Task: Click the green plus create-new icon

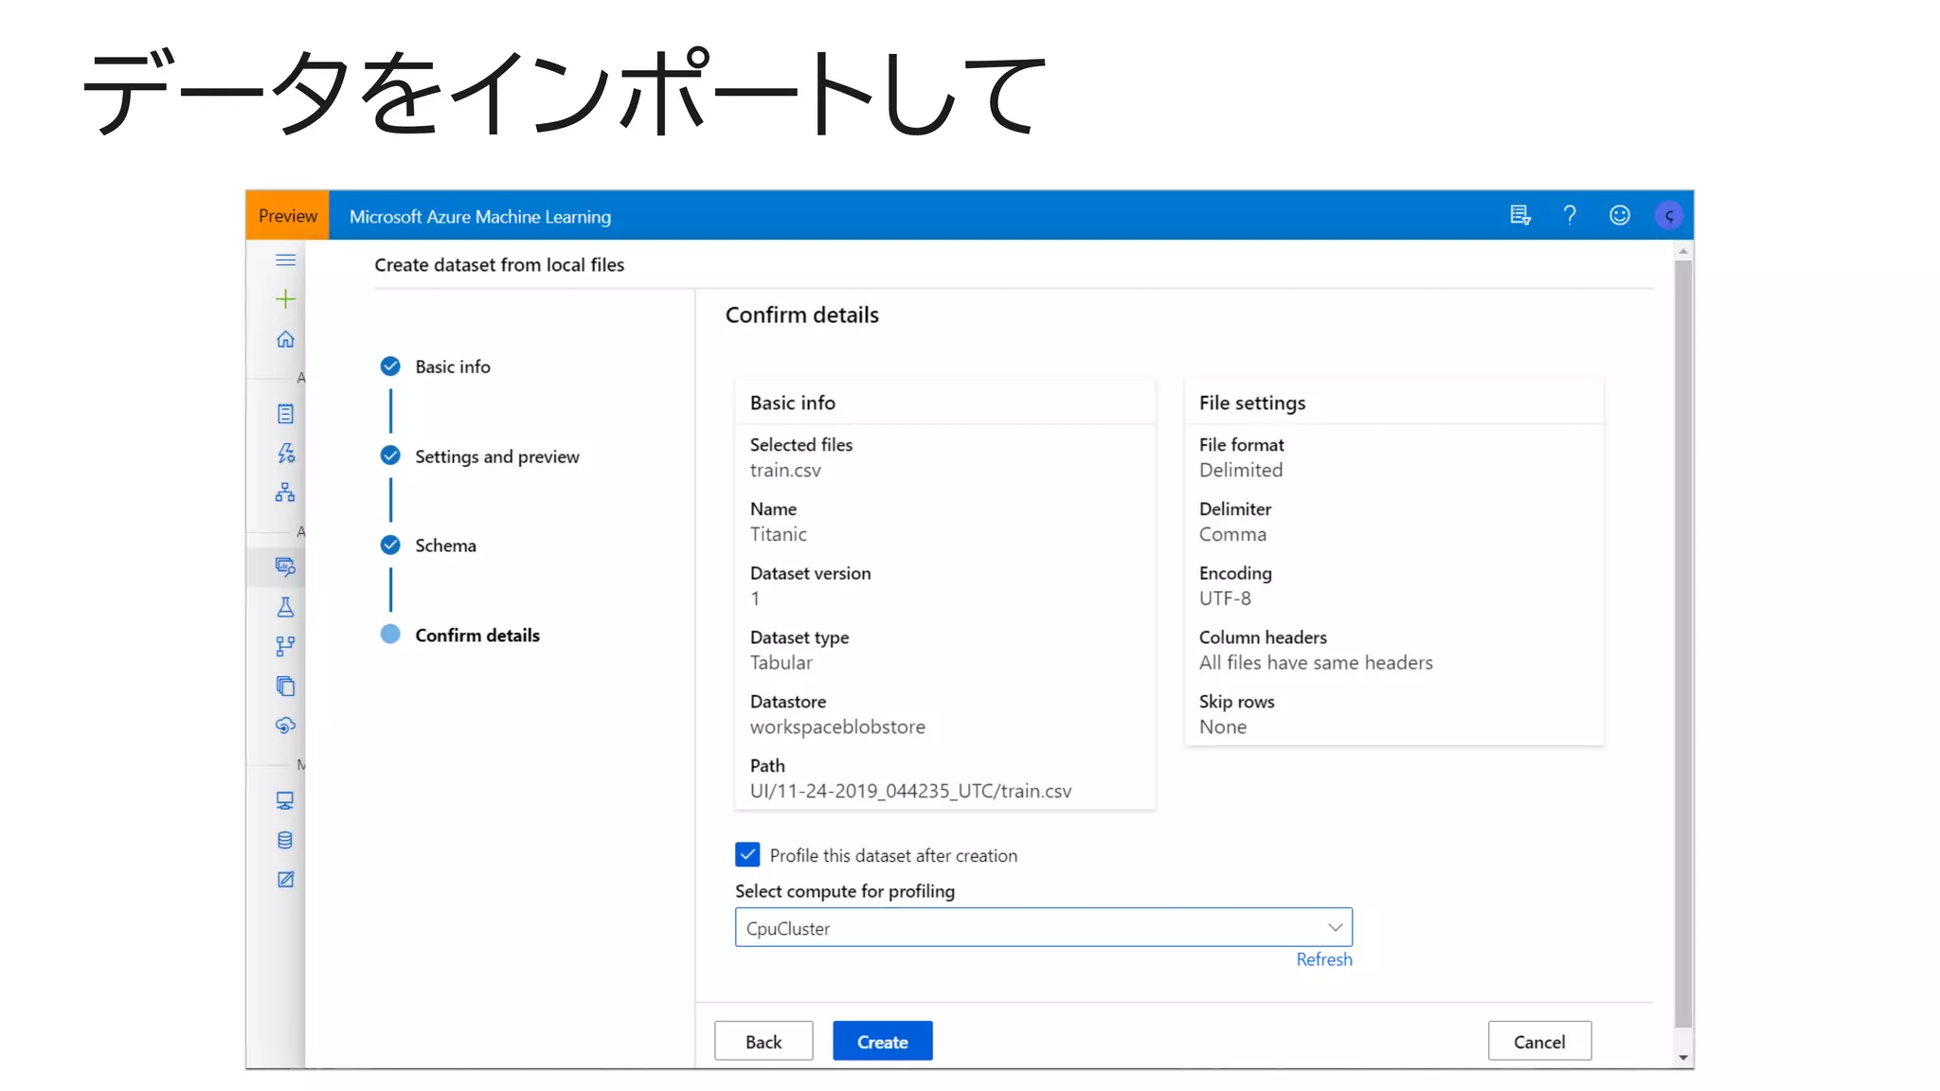Action: pos(285,299)
